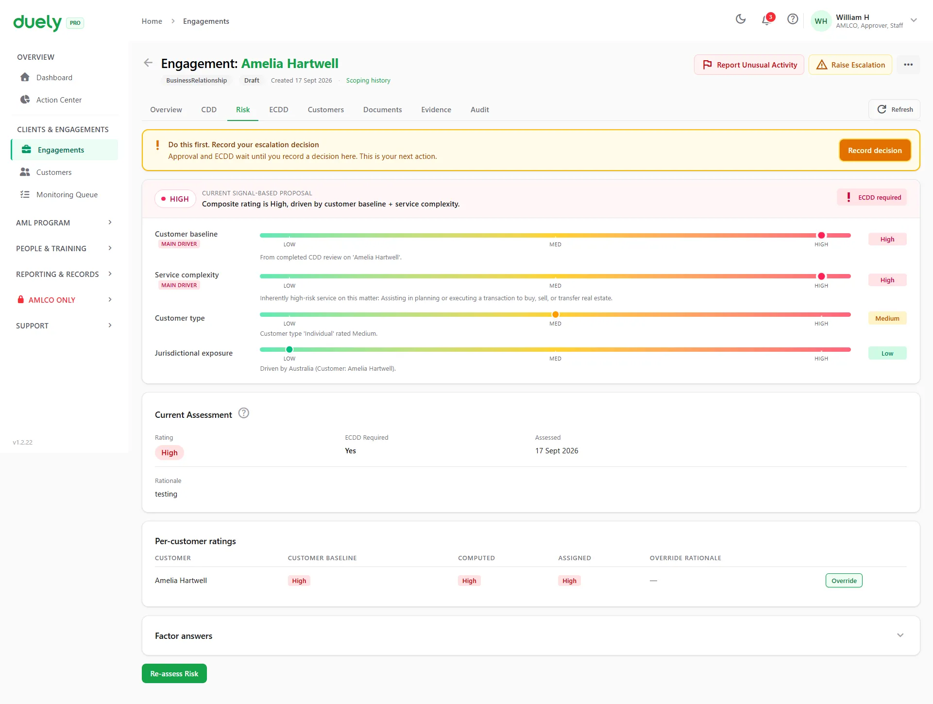Viewport: 933px width, 704px height.
Task: Go back using the arrow beside Engagement title
Action: (148, 63)
